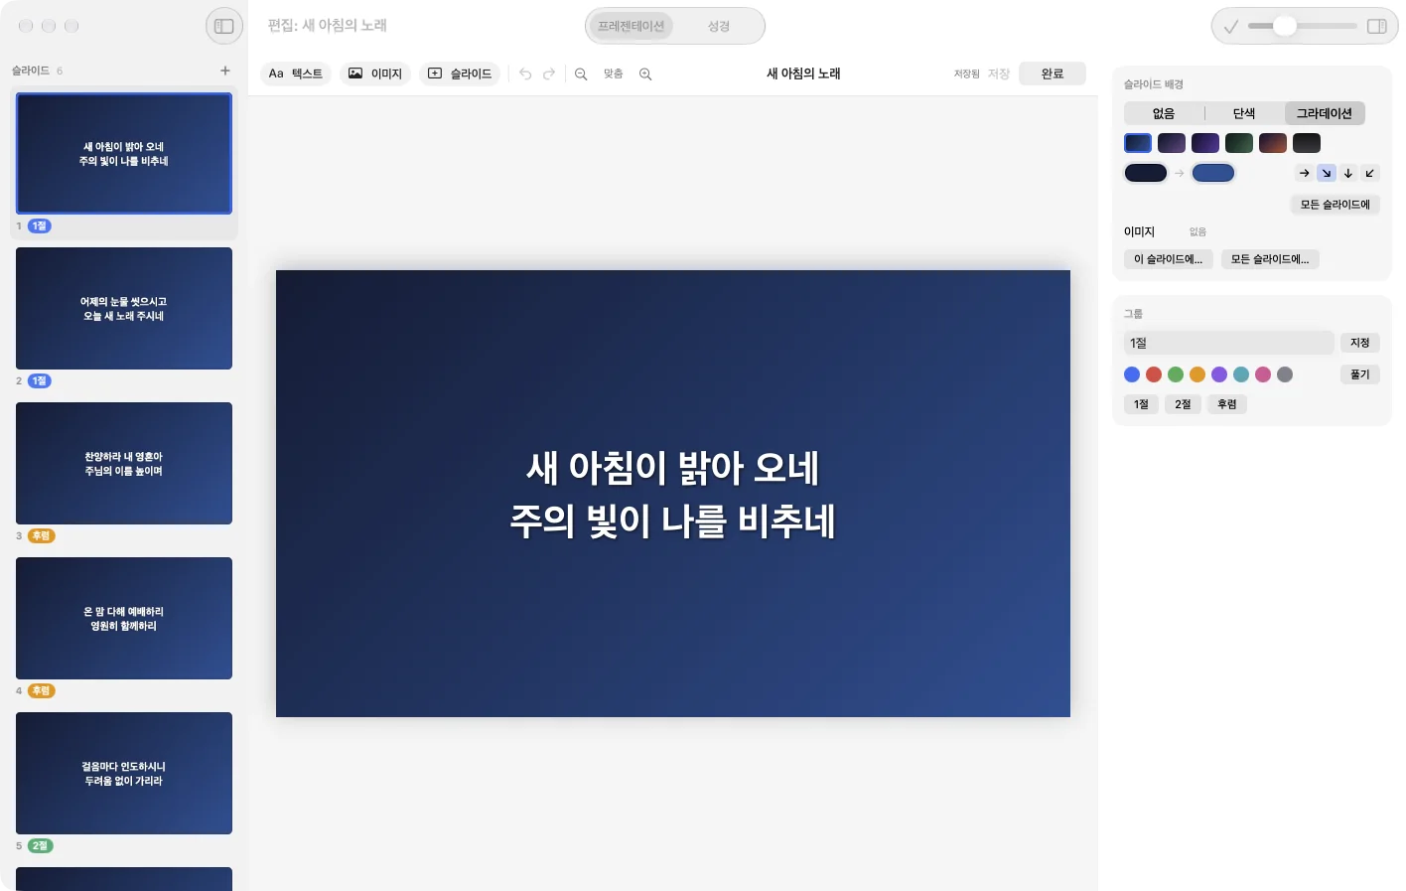The height and width of the screenshot is (891, 1406).
Task: Click the 지정 group assign button
Action: 1360,343
